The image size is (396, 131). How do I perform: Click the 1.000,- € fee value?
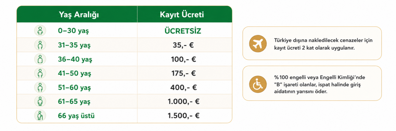point(183,102)
